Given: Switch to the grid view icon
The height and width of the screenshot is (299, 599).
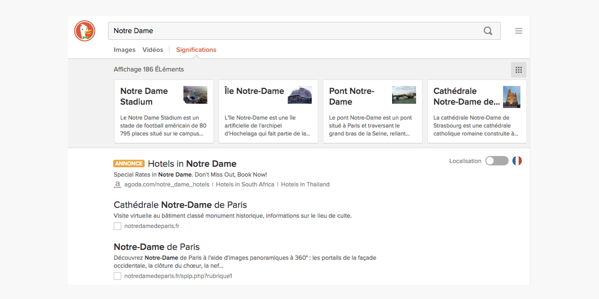Looking at the screenshot, I should tap(519, 70).
